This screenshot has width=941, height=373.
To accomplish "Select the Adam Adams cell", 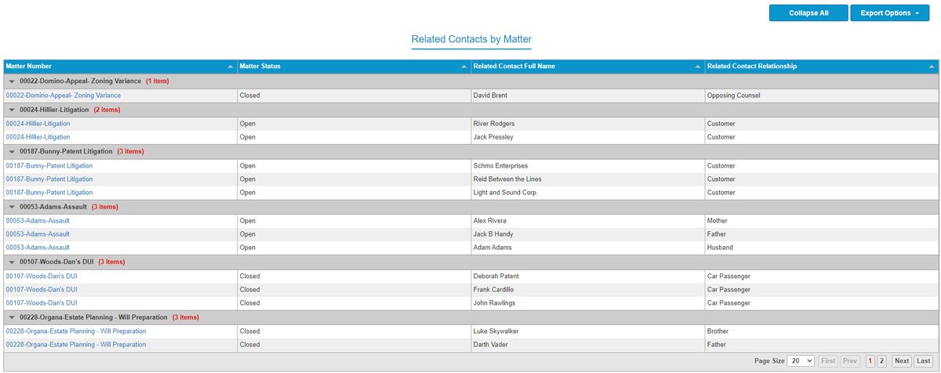I will point(587,248).
